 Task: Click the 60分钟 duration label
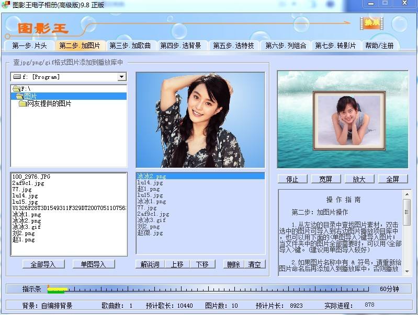pyautogui.click(x=389, y=289)
